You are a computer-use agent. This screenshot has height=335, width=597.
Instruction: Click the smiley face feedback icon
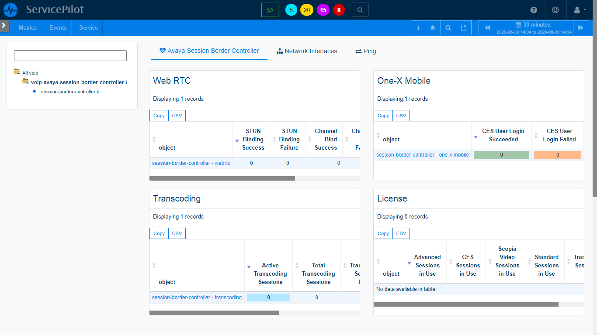click(x=555, y=10)
